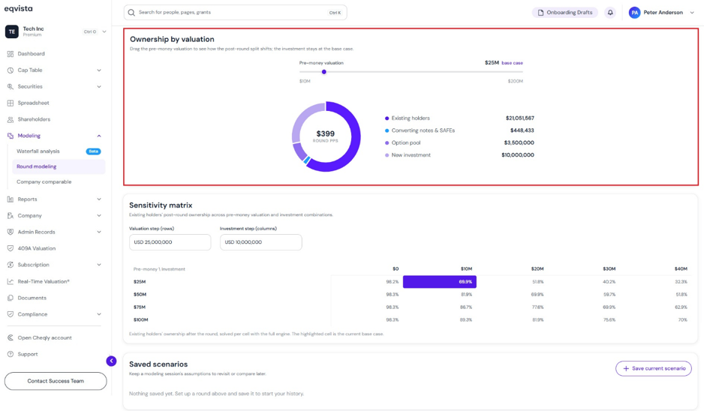Open the notifications bell
The image size is (704, 411).
(610, 13)
